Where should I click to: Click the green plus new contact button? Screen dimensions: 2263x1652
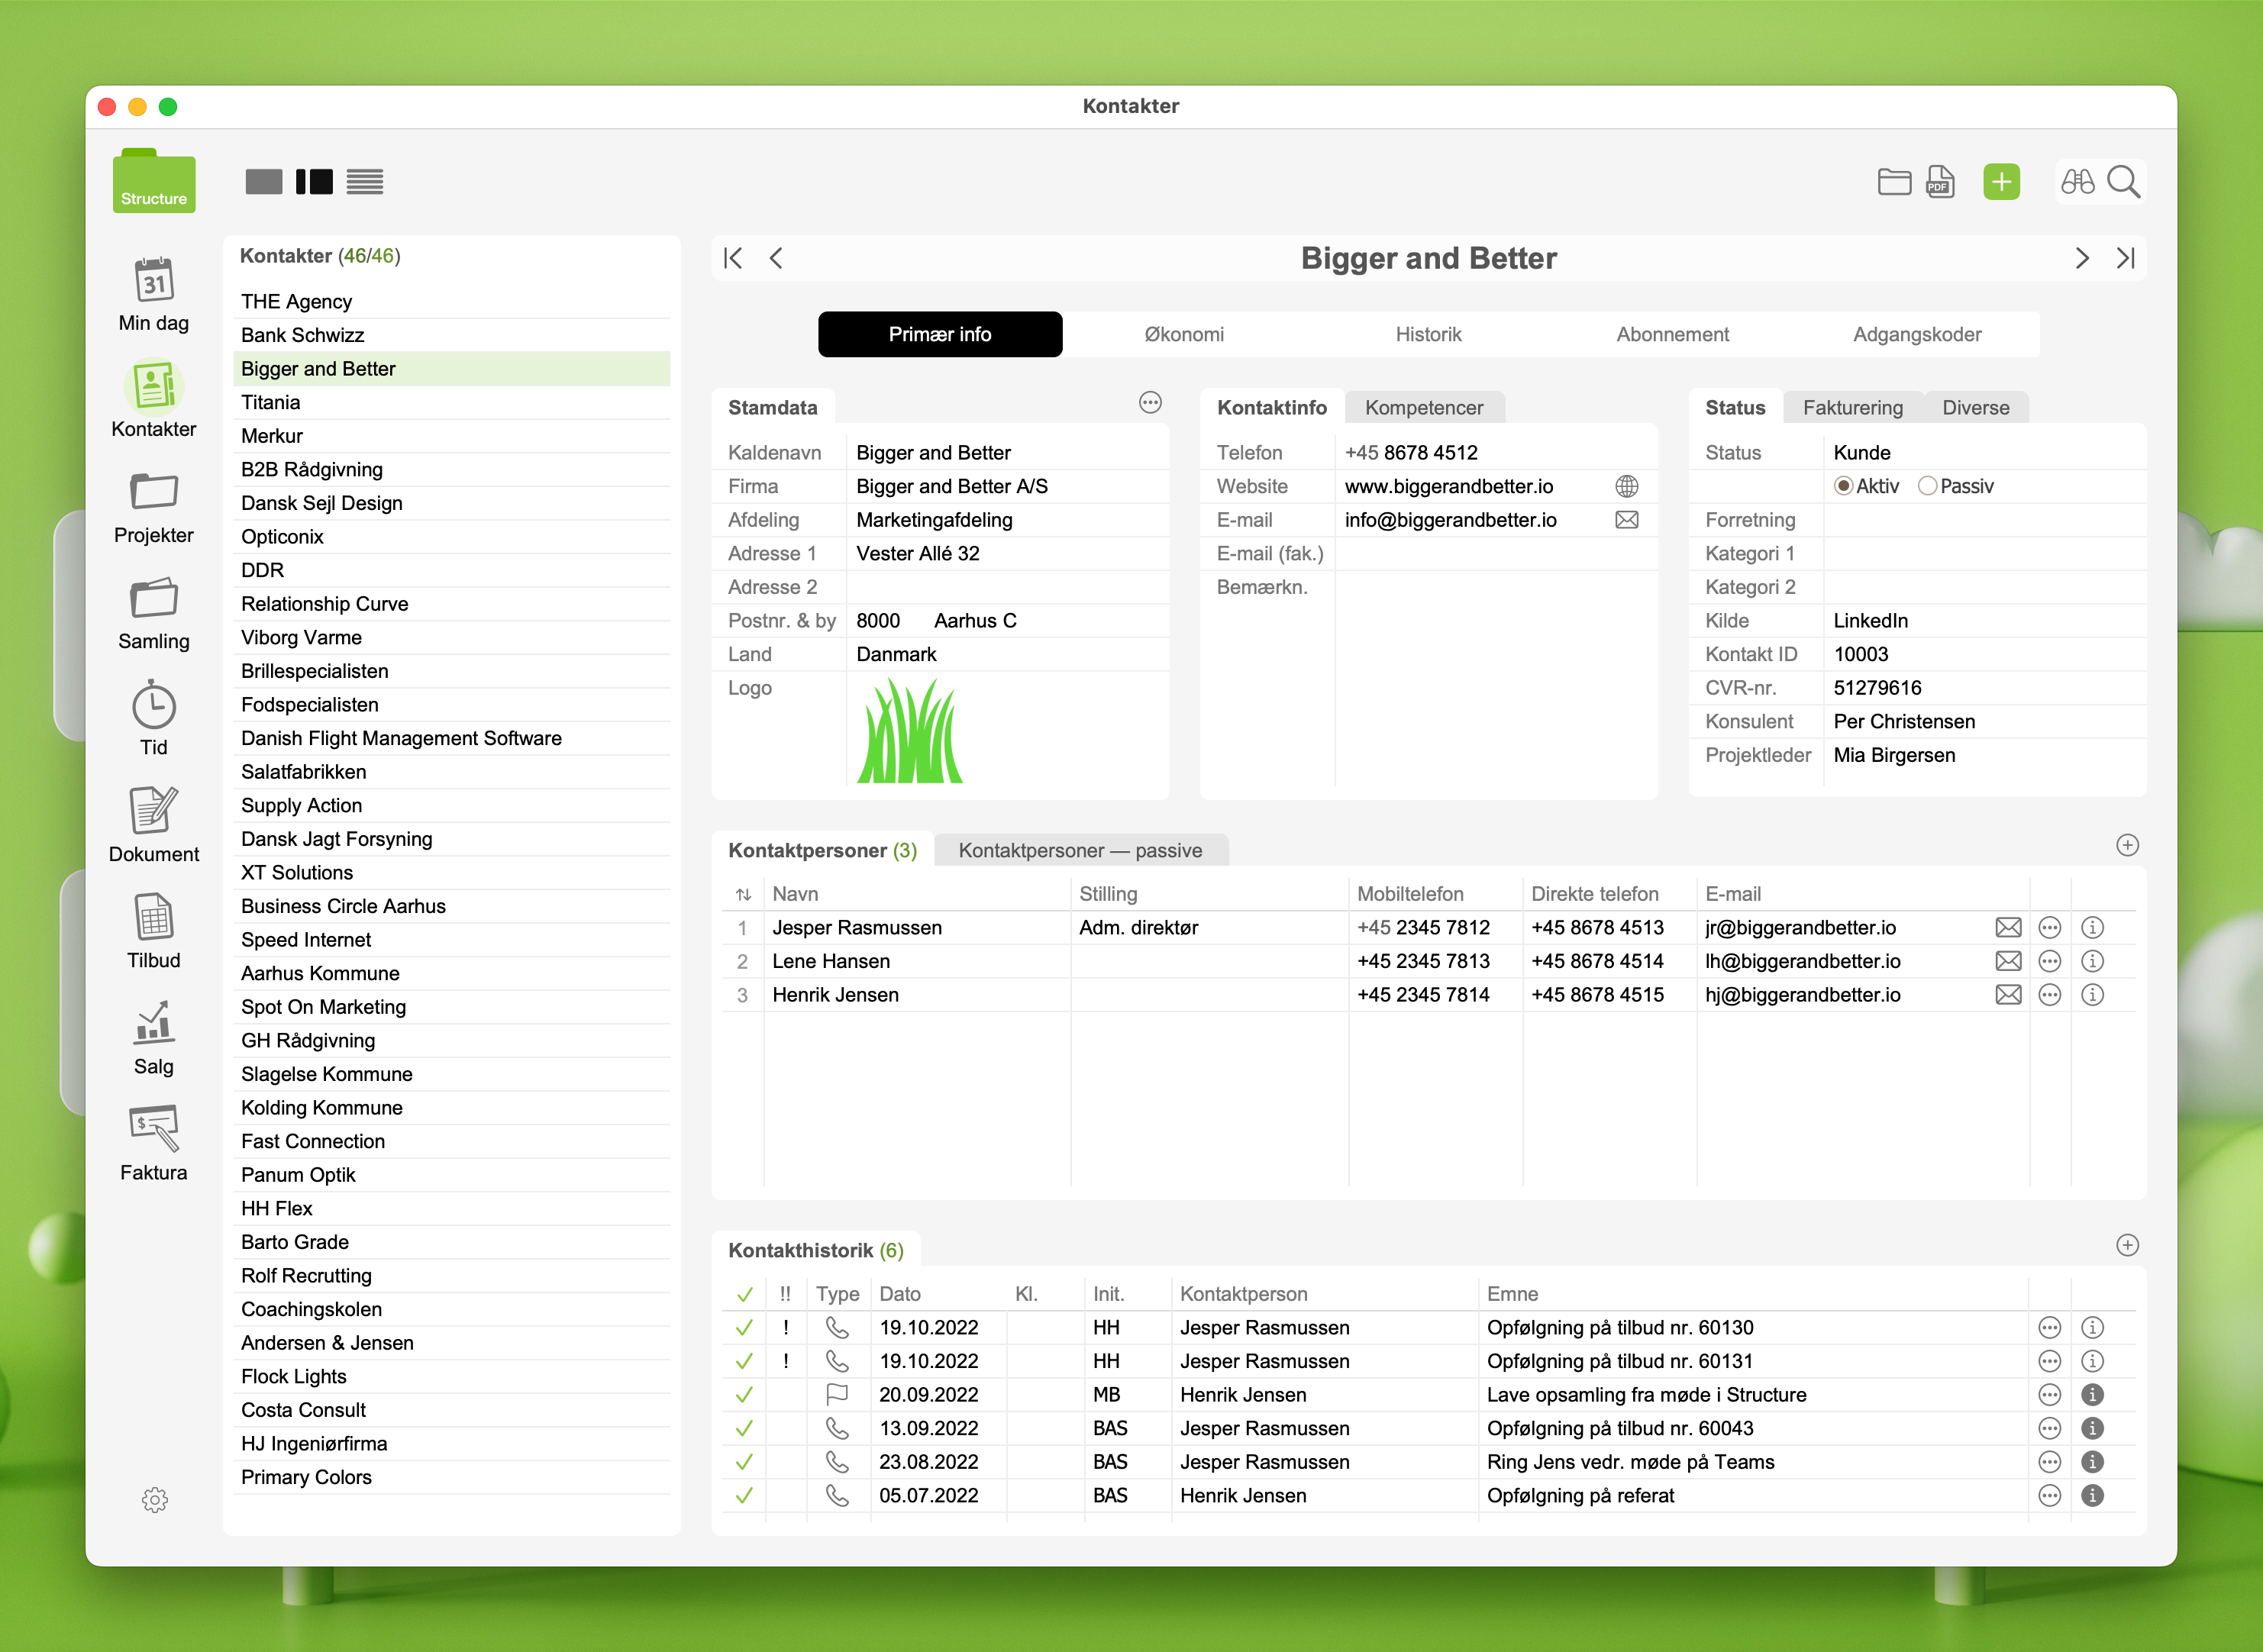pos(2000,182)
